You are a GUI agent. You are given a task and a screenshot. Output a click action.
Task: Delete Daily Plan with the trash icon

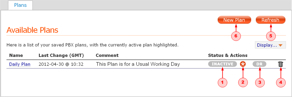pyautogui.click(x=280, y=64)
